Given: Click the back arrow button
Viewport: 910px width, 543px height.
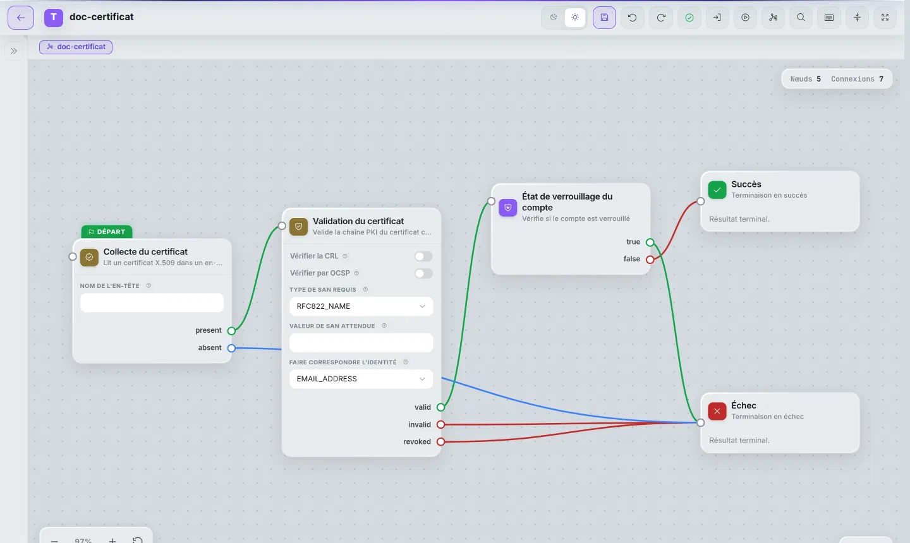Looking at the screenshot, I should click(21, 17).
